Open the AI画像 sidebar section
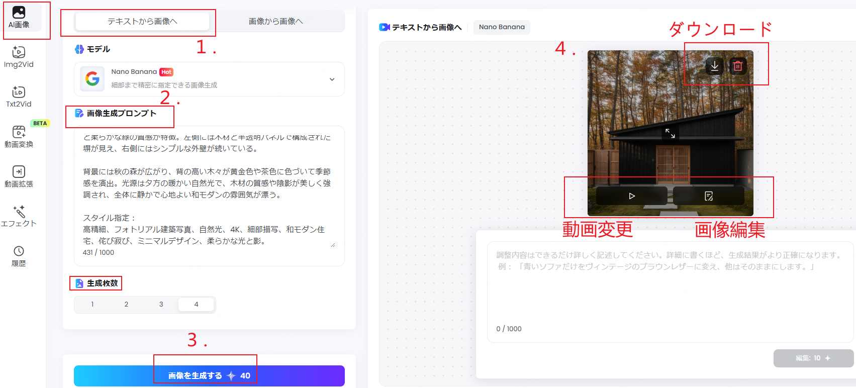The height and width of the screenshot is (388, 856). (x=19, y=17)
